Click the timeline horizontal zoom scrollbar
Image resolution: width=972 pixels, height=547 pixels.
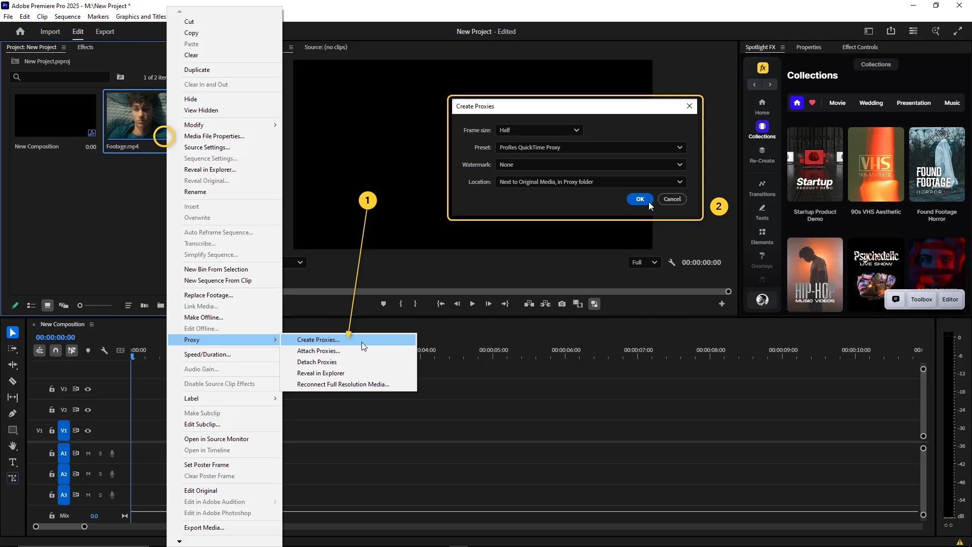(60, 527)
